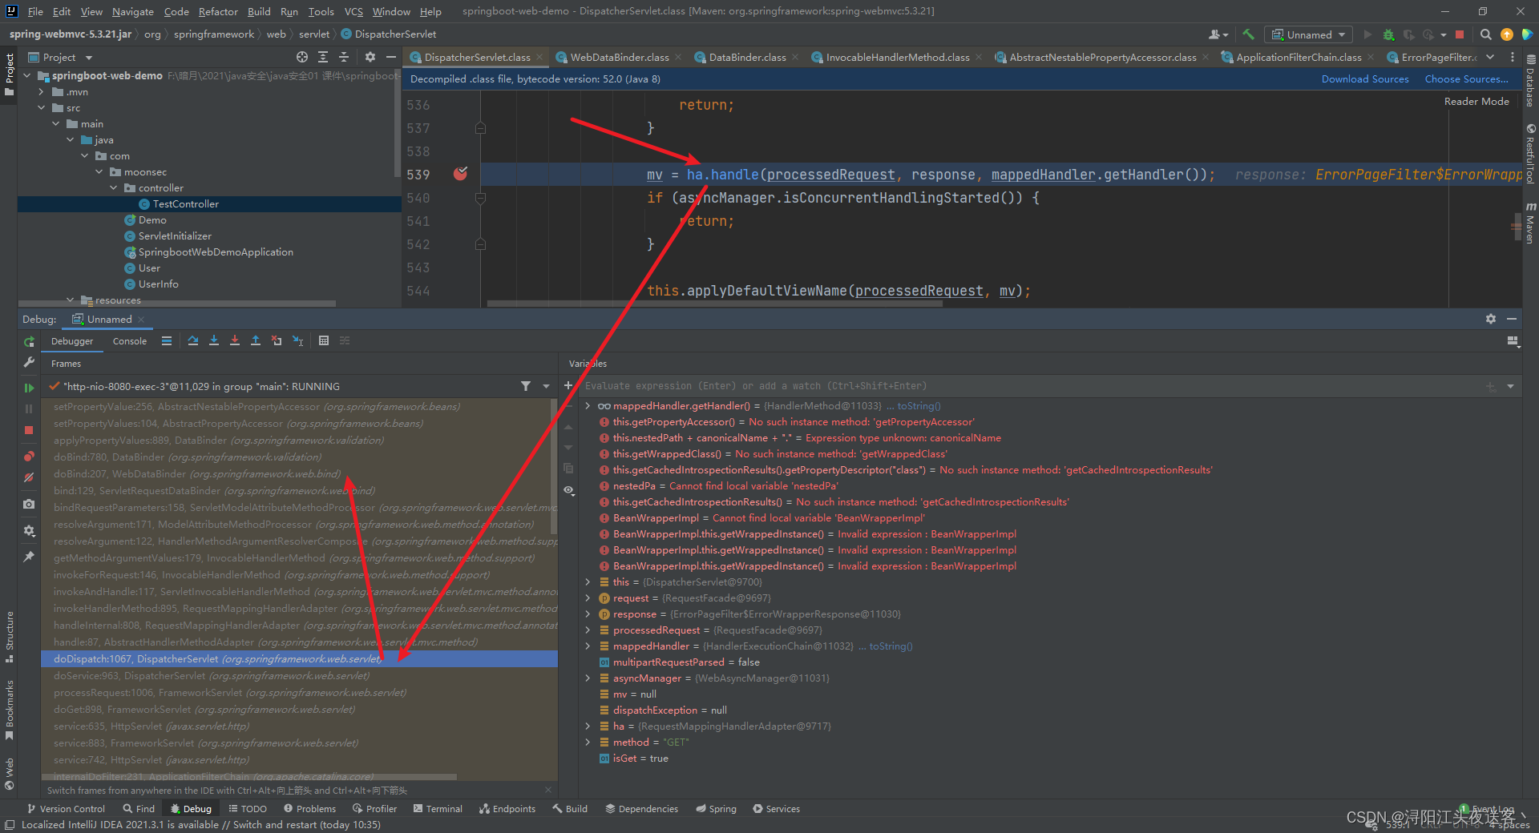Open the Unnamed run configuration dropdown

point(1308,34)
